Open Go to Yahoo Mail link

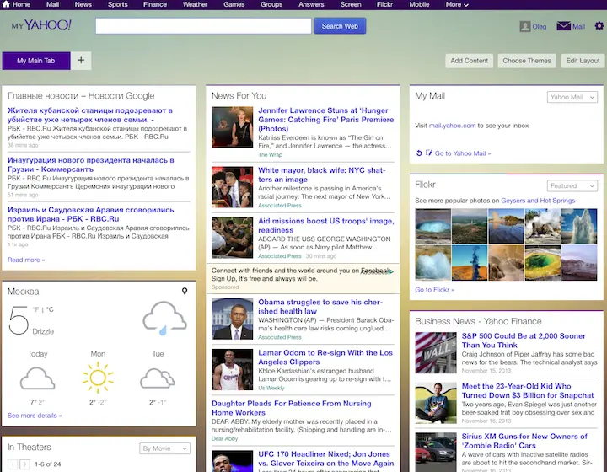(x=463, y=153)
